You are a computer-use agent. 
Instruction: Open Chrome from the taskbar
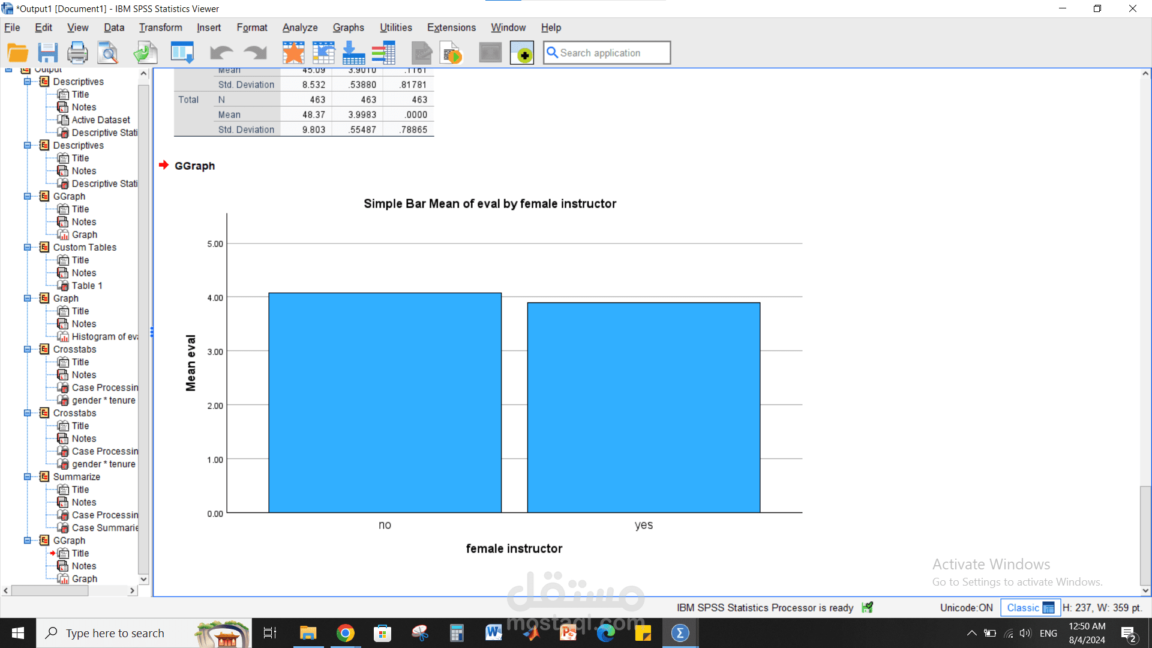point(345,633)
